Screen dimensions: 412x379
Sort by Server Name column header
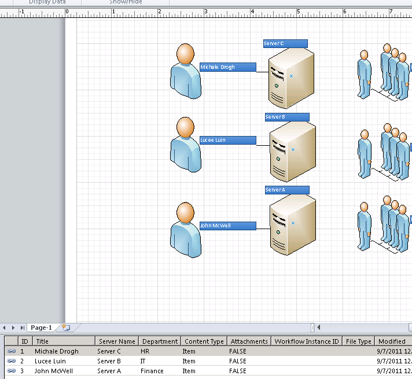pos(117,341)
